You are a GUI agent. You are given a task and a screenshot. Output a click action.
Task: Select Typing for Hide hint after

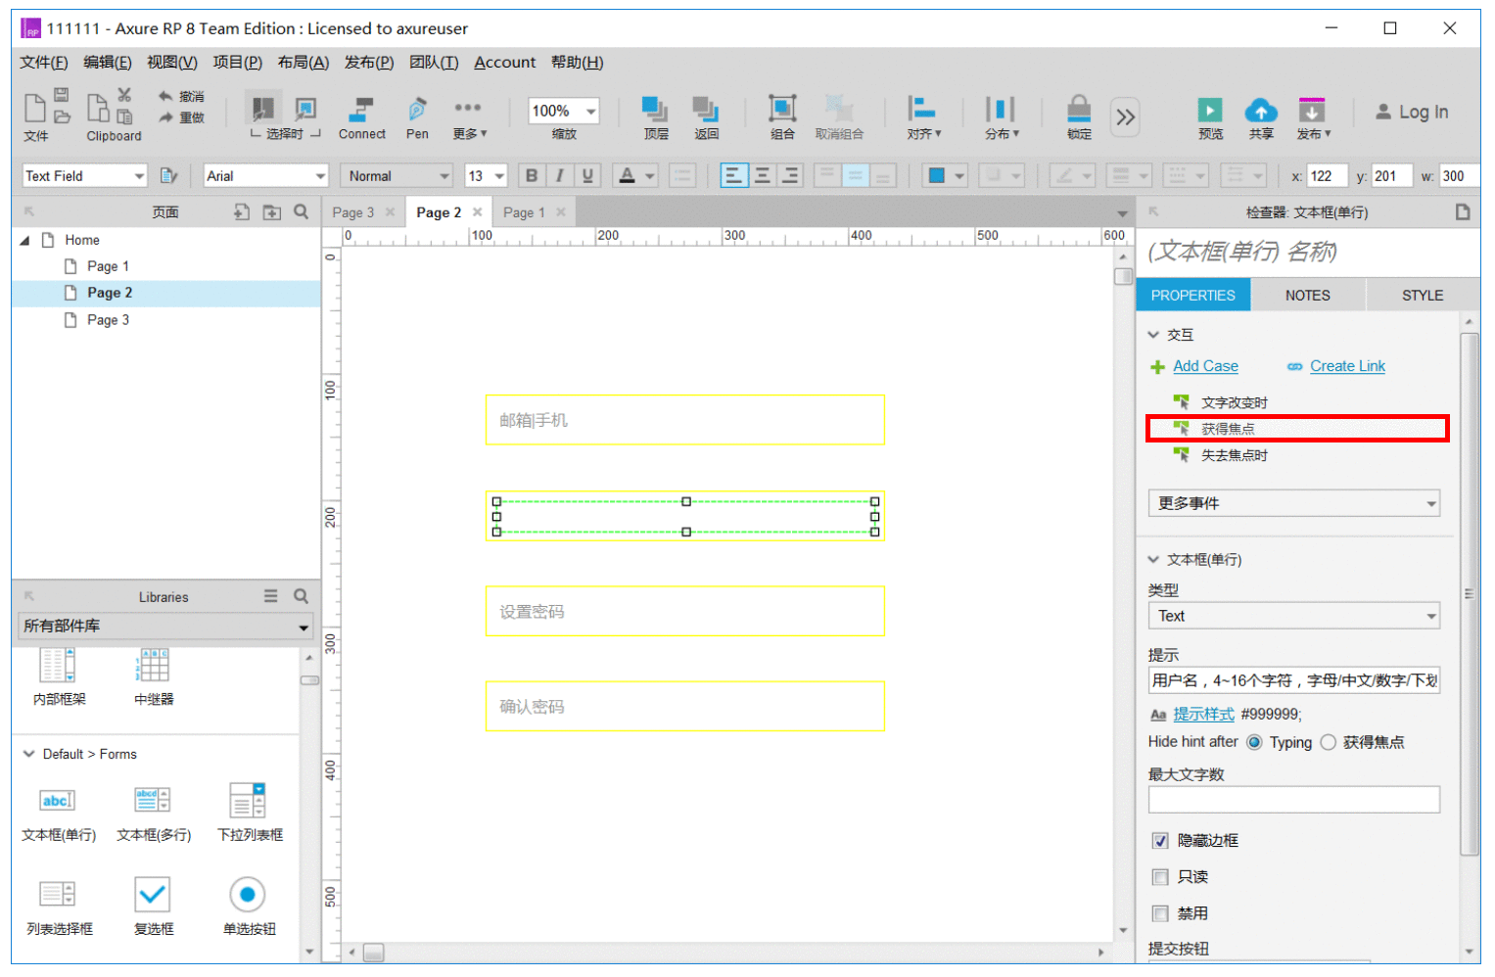(1254, 742)
